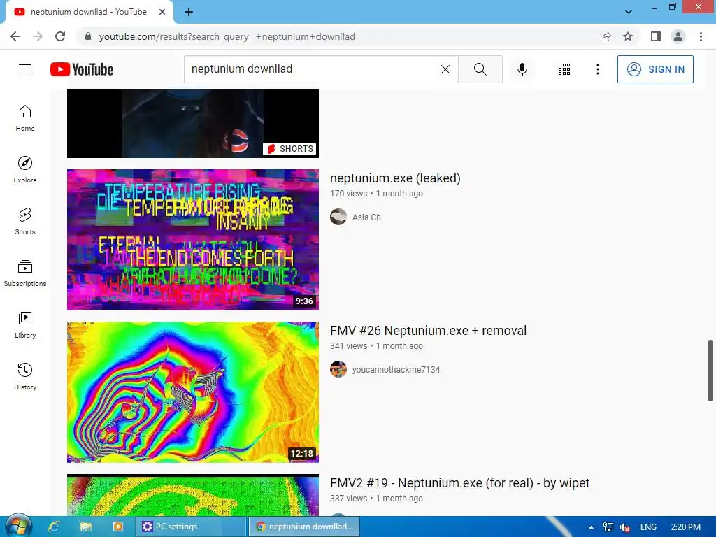Open neptunium.exe (leaked) thumbnail
Image resolution: width=716 pixels, height=537 pixels.
(x=193, y=240)
